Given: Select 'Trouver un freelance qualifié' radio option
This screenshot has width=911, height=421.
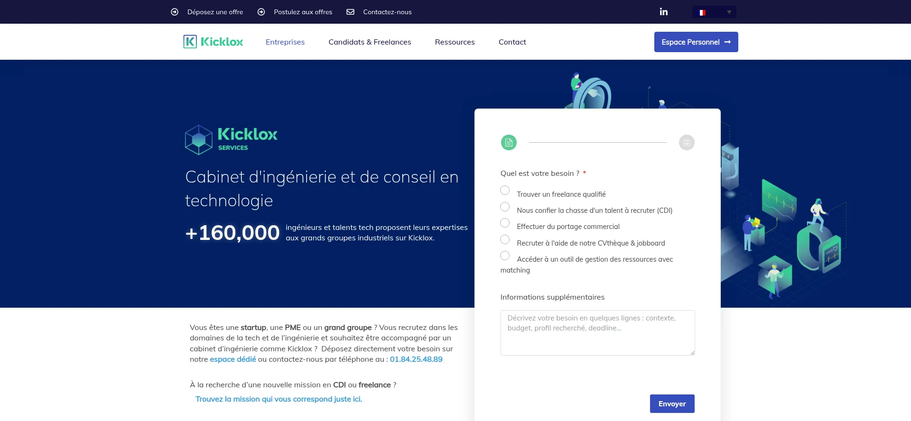Looking at the screenshot, I should 505,190.
